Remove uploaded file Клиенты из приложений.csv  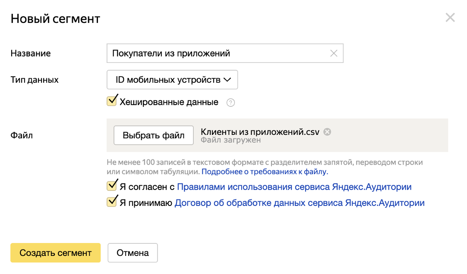(328, 132)
